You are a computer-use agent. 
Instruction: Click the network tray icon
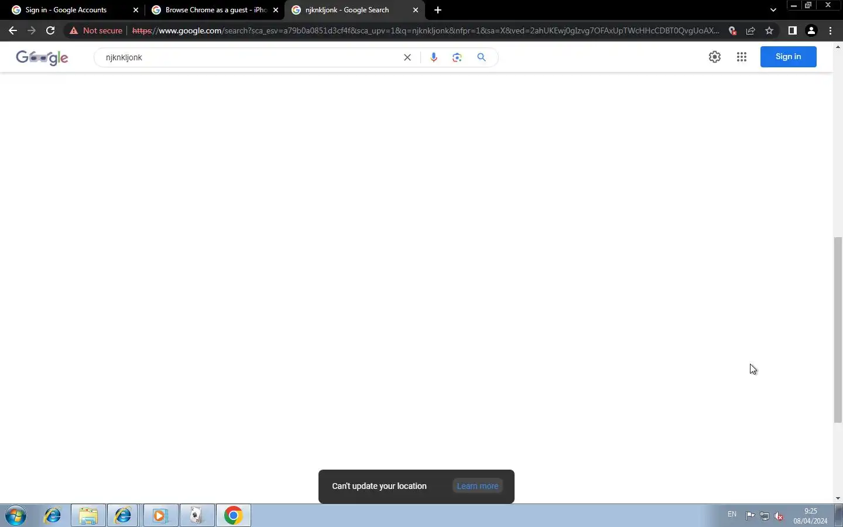(x=765, y=516)
